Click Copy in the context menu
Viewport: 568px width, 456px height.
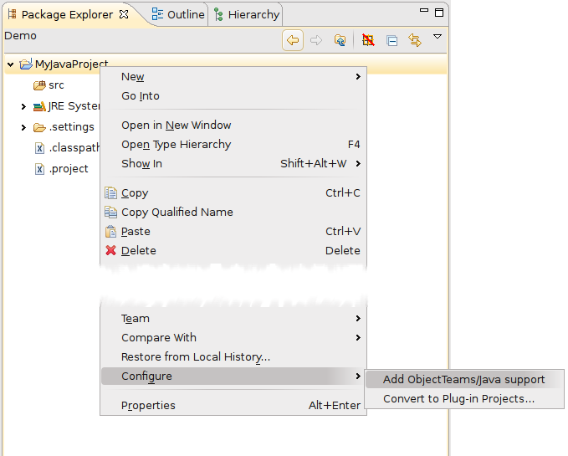[135, 192]
